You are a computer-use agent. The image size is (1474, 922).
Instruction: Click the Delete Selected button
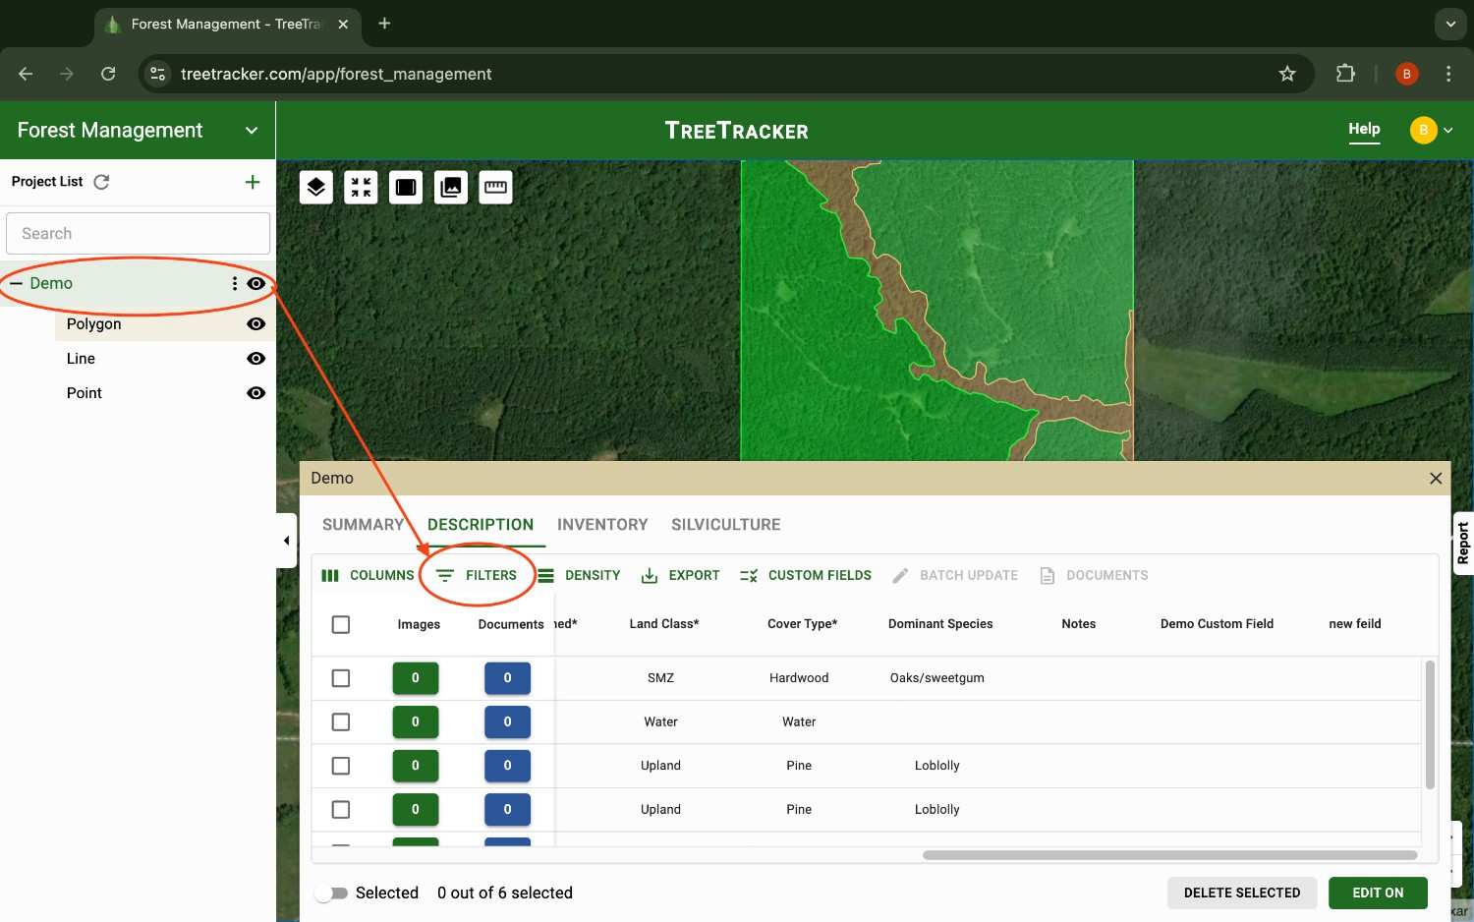[1241, 893]
